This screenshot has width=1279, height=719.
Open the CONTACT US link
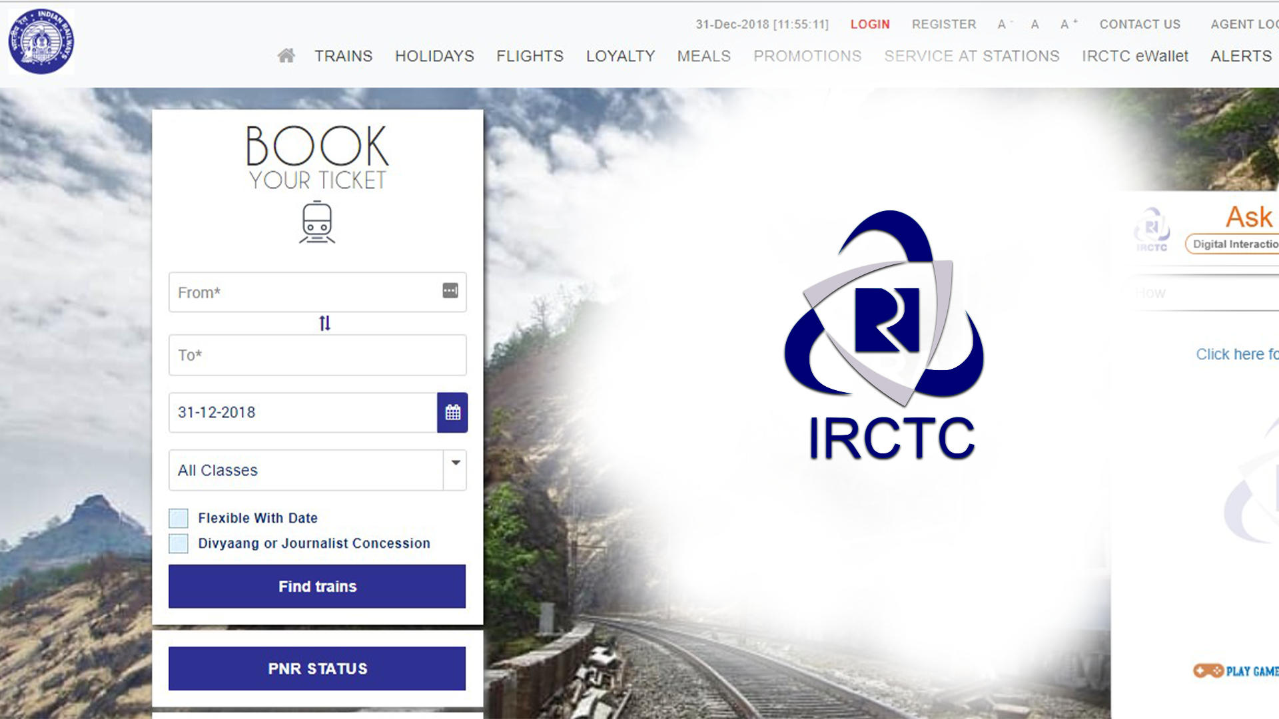1140,25
